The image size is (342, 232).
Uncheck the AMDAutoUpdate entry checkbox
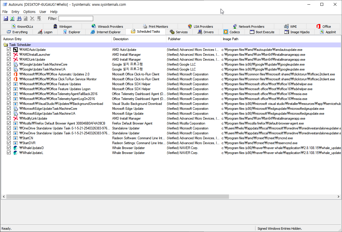(x=9, y=49)
